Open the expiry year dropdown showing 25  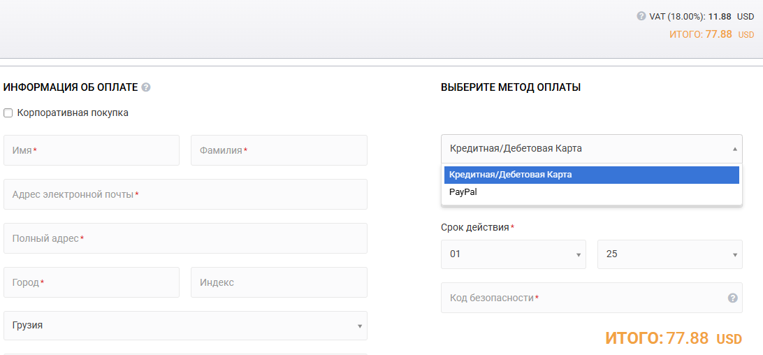[x=669, y=254]
